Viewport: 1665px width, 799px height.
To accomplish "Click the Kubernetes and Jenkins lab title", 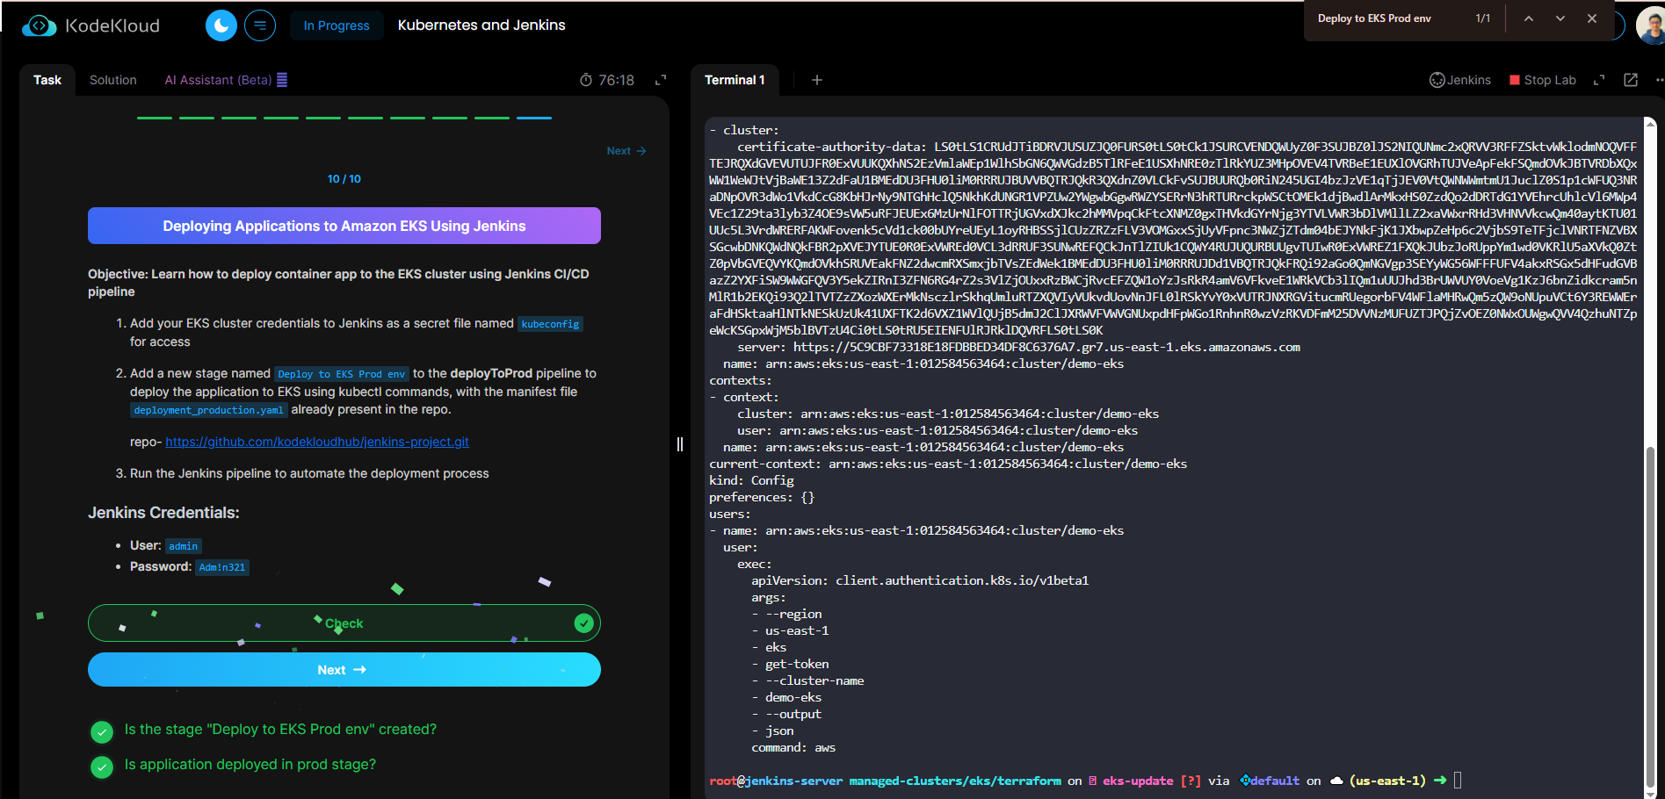I will point(481,25).
